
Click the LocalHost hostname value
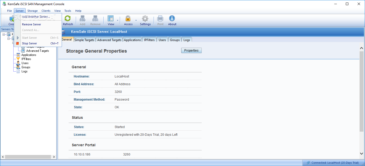tap(122, 76)
